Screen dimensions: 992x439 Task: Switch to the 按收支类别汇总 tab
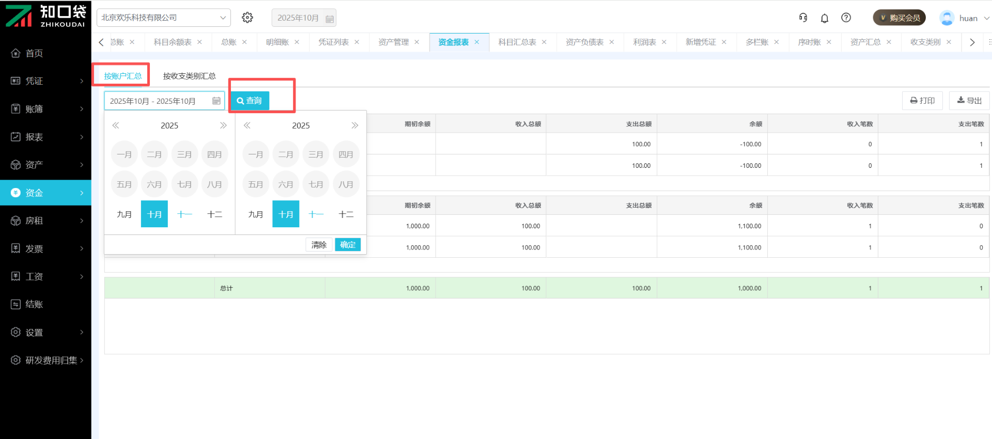[189, 76]
